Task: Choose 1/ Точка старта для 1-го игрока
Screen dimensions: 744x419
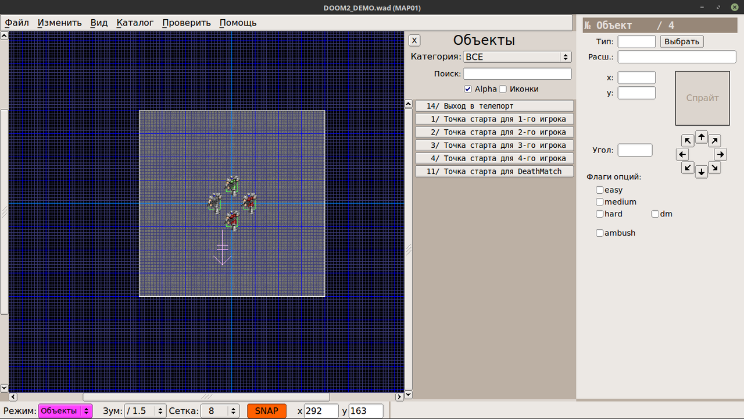Action: click(495, 119)
